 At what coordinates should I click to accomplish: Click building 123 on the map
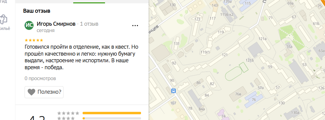click(x=197, y=19)
